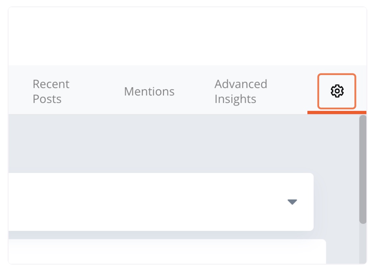Switch to the Advanced Insights tab
Viewport: 373px width, 271px height.
[x=241, y=91]
